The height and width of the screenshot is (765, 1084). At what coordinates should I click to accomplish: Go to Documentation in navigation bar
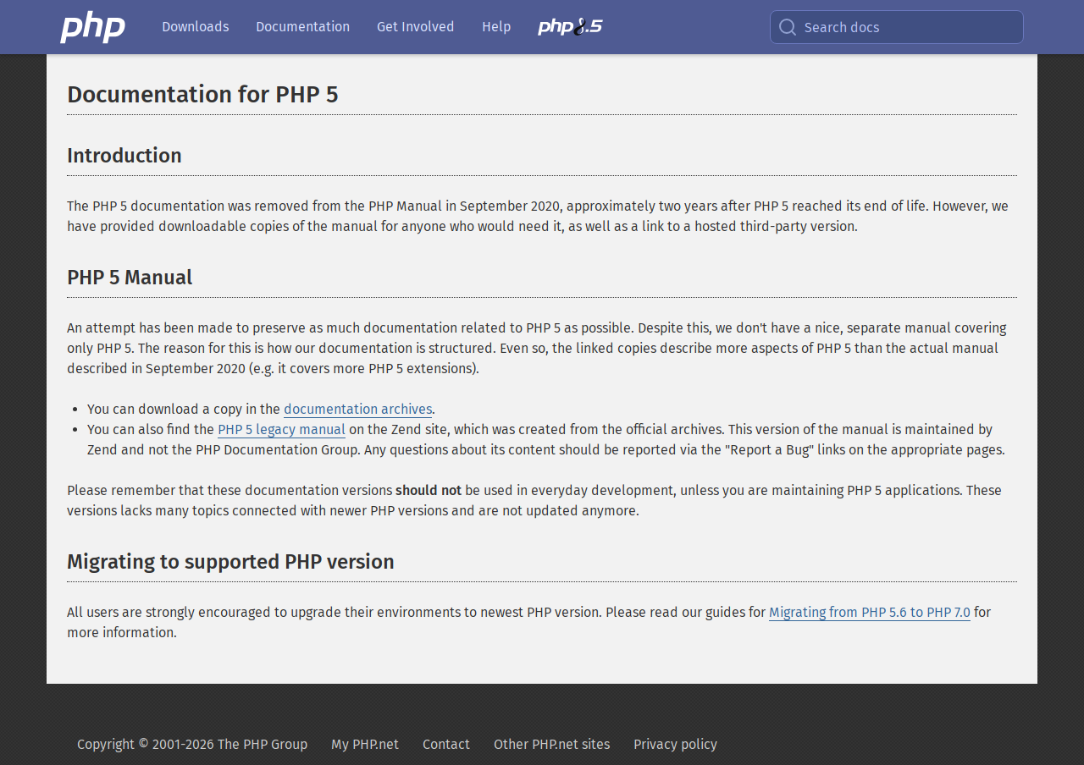tap(302, 27)
